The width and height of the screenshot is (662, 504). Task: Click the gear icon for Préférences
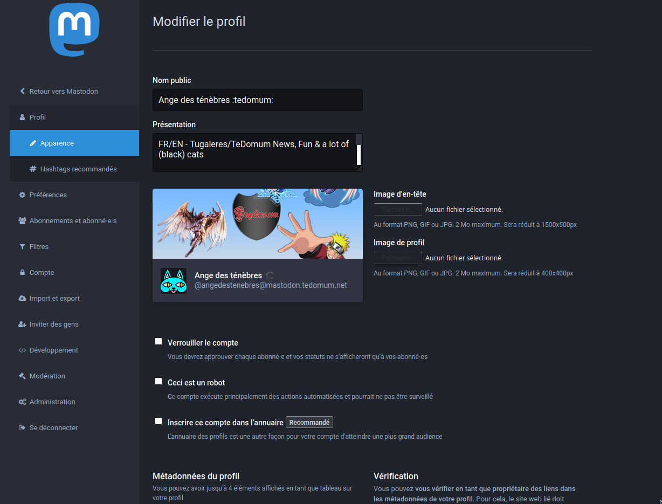pyautogui.click(x=22, y=195)
